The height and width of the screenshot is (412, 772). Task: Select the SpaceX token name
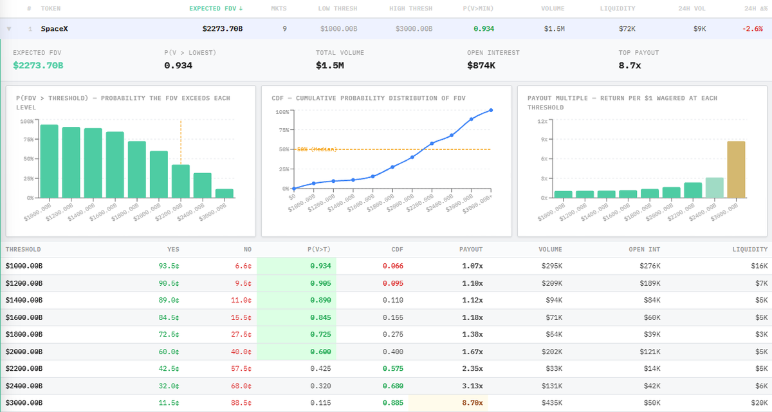[55, 29]
